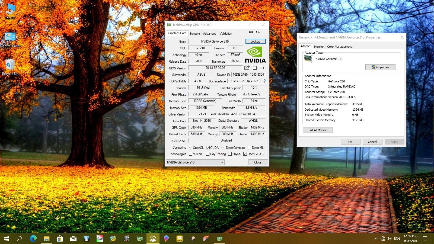Open the GPU-Z hamburger menu
Screen dimensions: 434x244
(x=265, y=32)
